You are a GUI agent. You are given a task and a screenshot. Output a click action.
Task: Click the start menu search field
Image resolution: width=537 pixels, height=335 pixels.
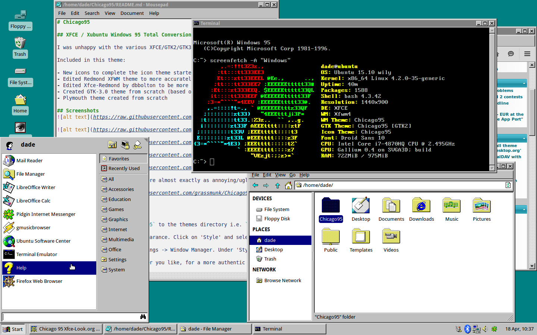(x=71, y=317)
